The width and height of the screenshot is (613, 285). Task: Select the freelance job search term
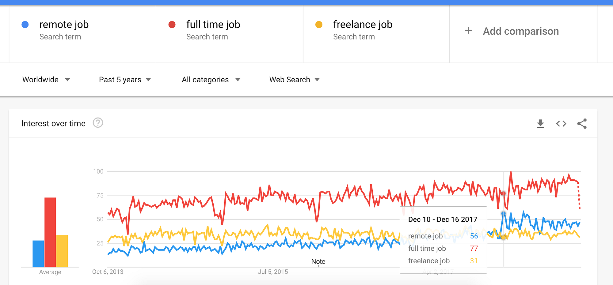(363, 25)
